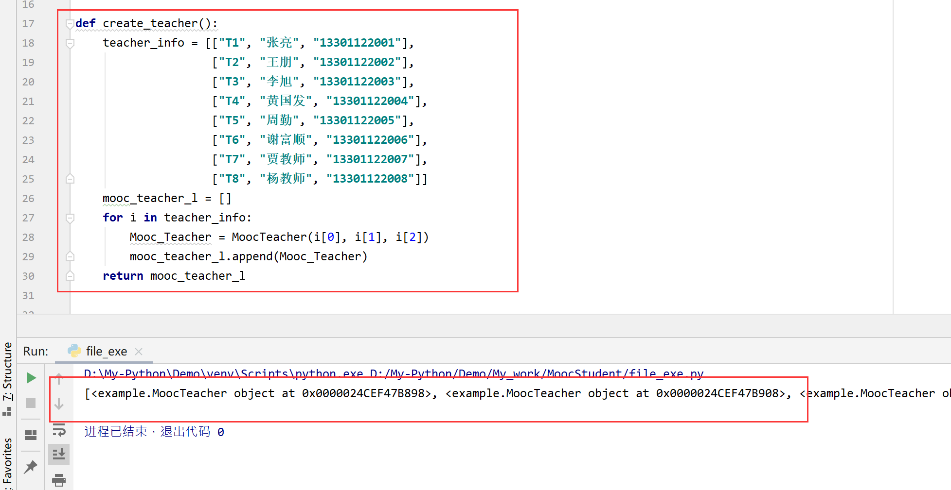Open the file_exe.py path link in console
The image size is (951, 490).
pyautogui.click(x=537, y=373)
